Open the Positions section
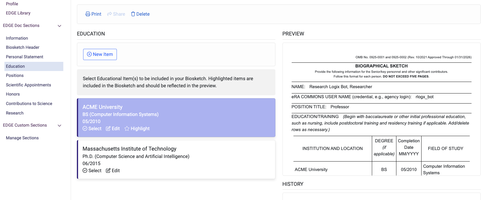This screenshot has height=200, width=481. (x=15, y=75)
